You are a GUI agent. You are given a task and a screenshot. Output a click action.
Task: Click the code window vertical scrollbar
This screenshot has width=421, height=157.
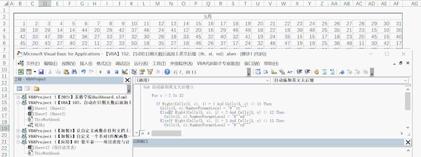point(408,102)
